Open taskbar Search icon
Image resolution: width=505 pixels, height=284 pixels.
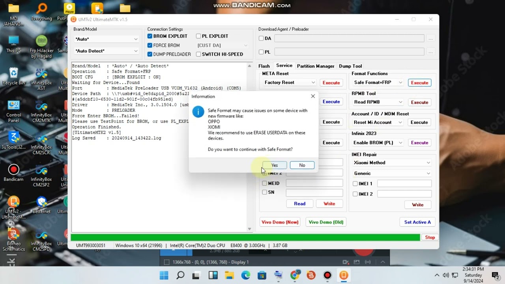180,275
